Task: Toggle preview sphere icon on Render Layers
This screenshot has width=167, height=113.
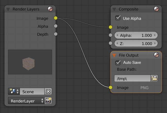Action: pos(50,9)
